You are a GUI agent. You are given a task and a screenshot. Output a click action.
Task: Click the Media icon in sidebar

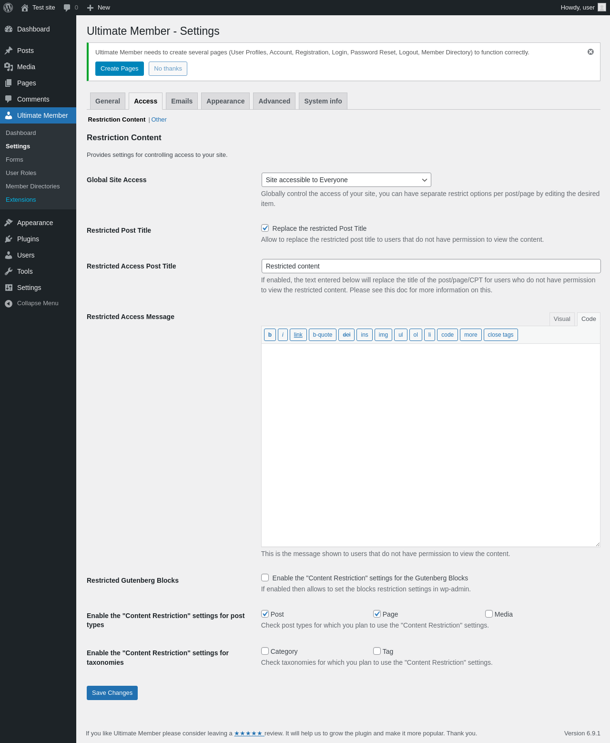click(x=9, y=67)
